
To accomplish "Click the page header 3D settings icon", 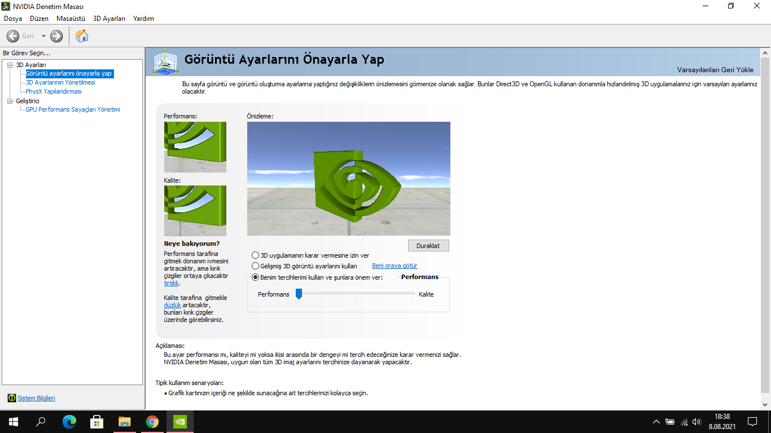I will (166, 61).
